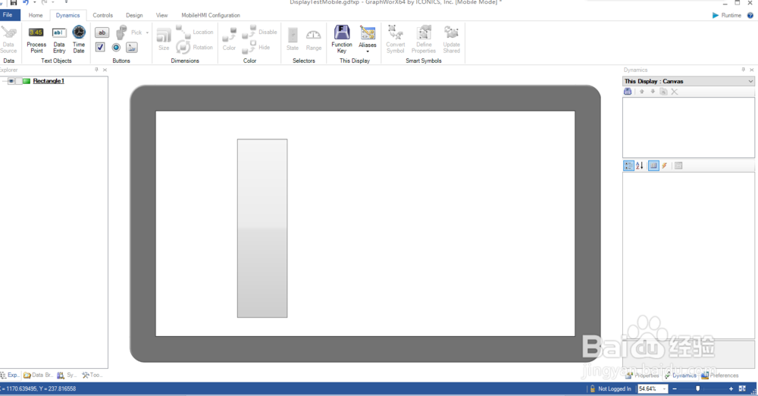Open the undo history dropdown arrow
The width and height of the screenshot is (758, 396).
click(35, 2)
